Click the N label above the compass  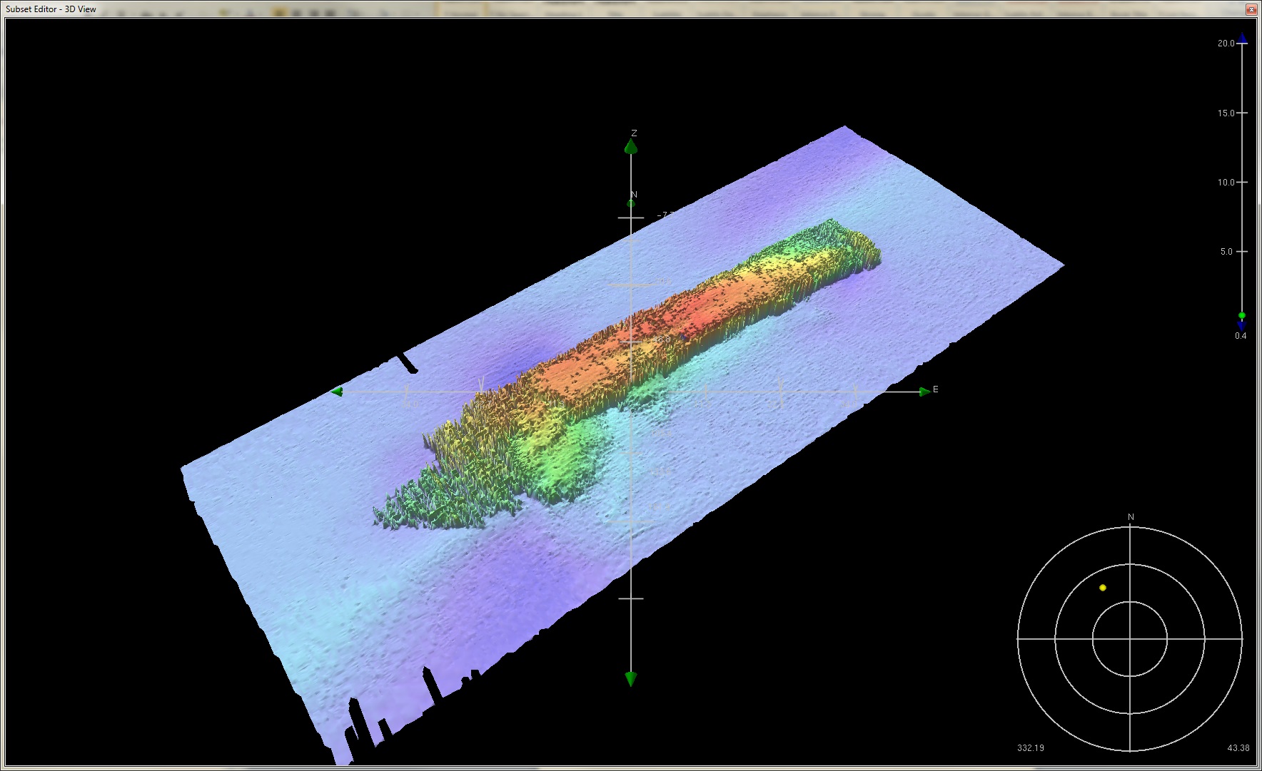coord(1131,517)
